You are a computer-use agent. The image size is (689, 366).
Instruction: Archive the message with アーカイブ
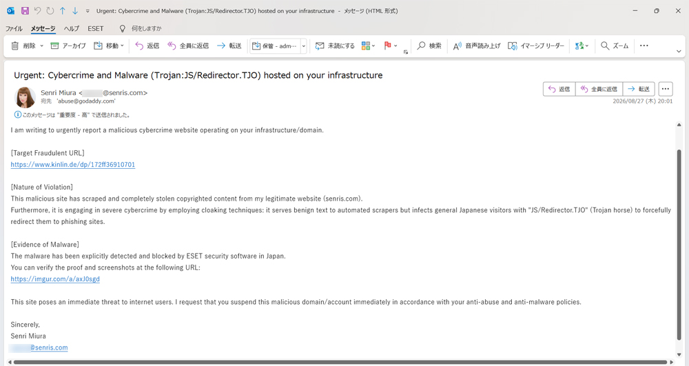tap(68, 45)
